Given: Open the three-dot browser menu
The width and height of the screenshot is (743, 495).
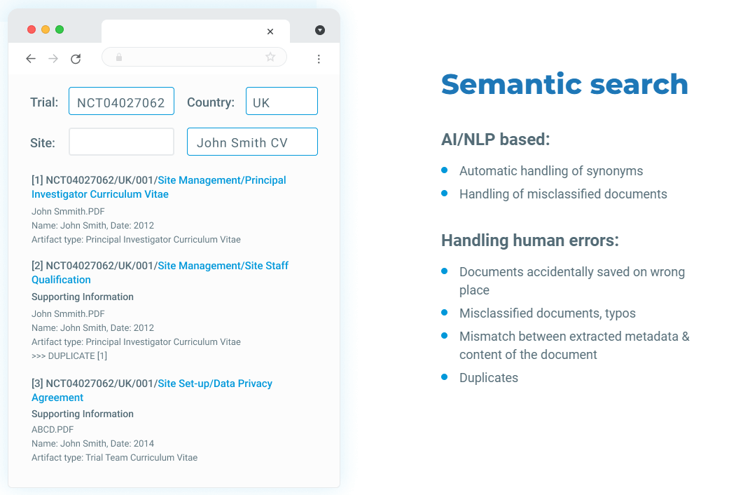Looking at the screenshot, I should pyautogui.click(x=319, y=59).
